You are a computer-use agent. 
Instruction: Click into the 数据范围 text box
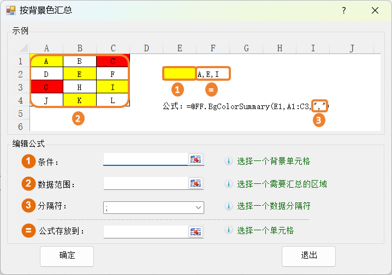coord(145,183)
